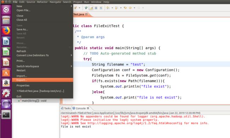Open the Window menu
Image resolution: width=230 pixels, height=138 pixels.
pos(96,2)
